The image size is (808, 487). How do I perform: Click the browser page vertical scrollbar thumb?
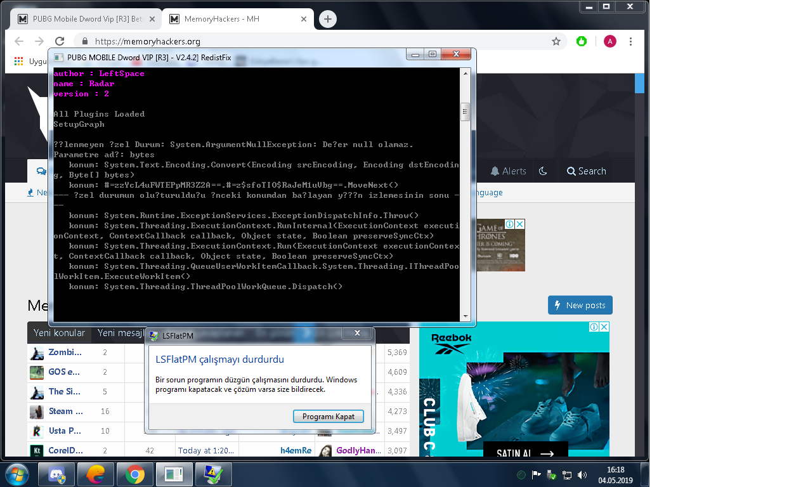639,83
